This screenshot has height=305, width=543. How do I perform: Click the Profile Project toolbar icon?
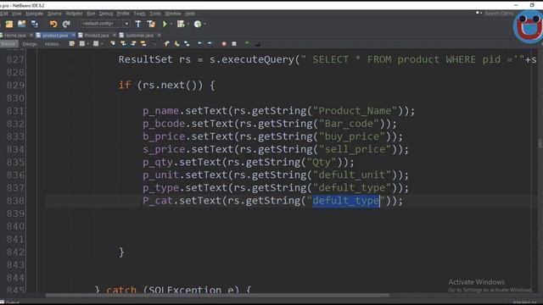[198, 24]
